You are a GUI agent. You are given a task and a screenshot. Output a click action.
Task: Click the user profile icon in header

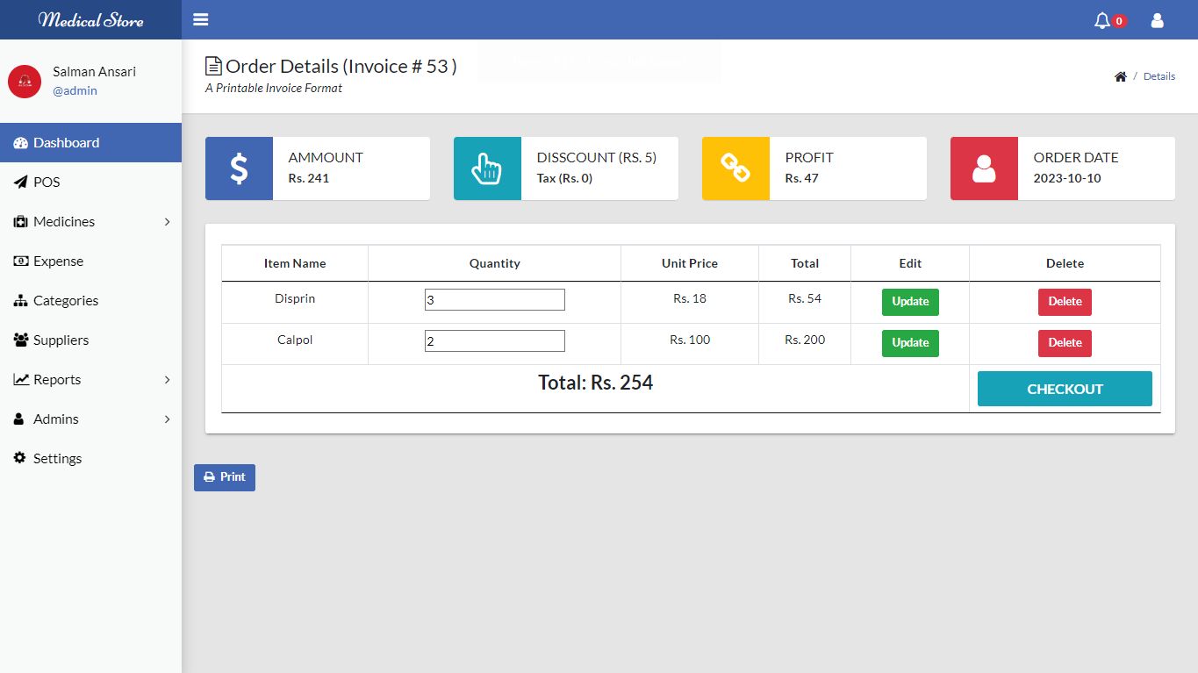coord(1157,20)
